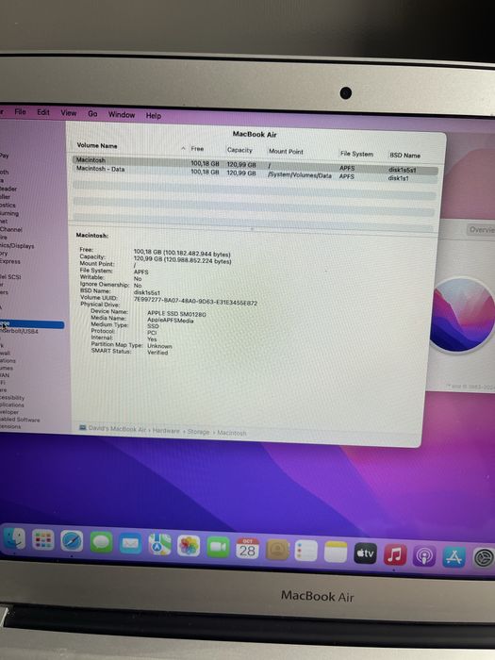Open Podcasts from the Dock
The image size is (495, 660).
[x=424, y=556]
